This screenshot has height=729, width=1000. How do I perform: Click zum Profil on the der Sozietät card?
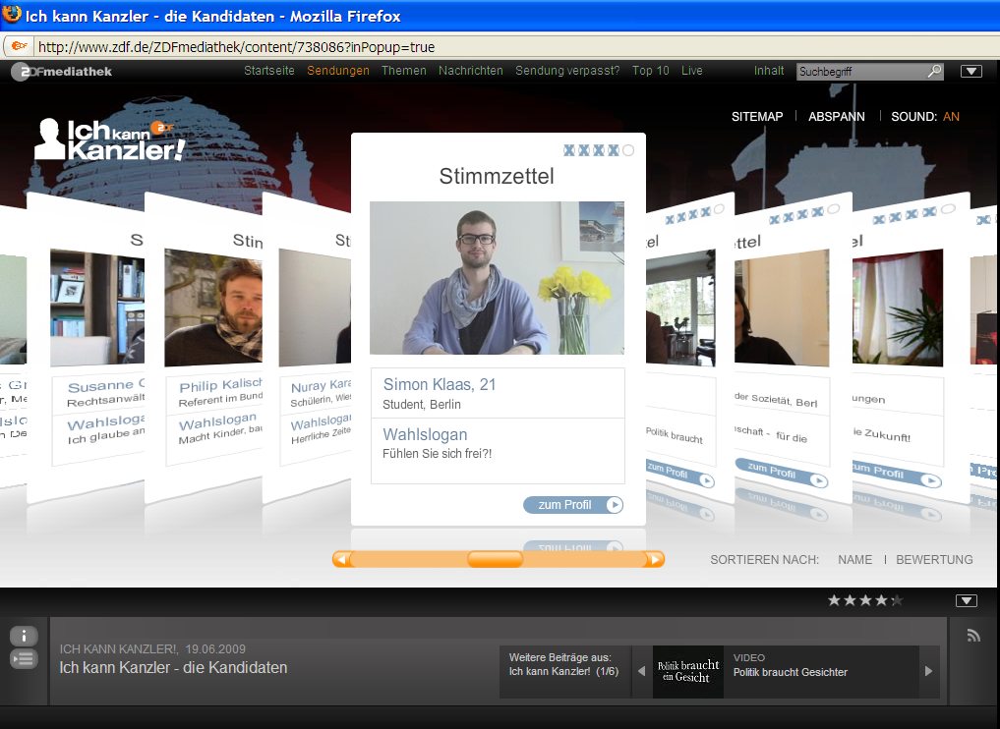782,474
